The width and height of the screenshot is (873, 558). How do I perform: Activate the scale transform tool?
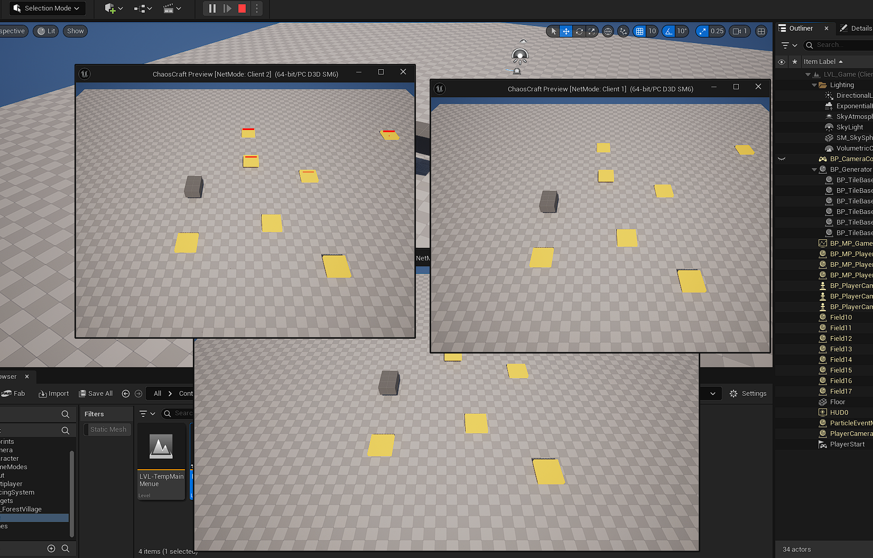pos(592,31)
